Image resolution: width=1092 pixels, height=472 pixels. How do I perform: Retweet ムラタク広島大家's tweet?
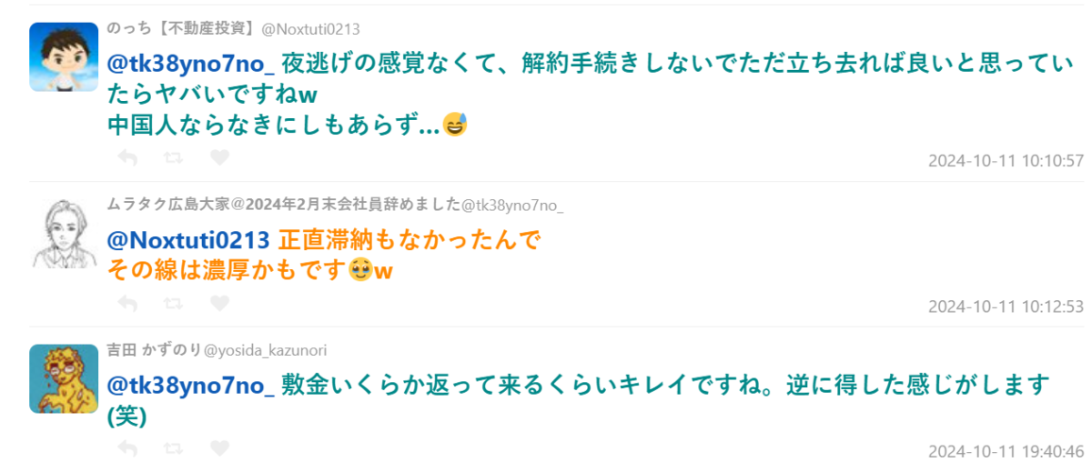173,304
